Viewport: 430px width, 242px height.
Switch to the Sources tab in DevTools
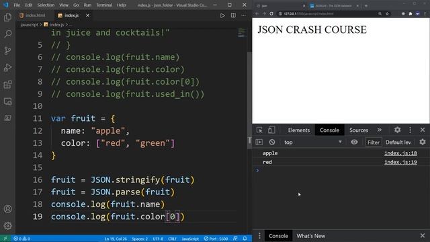(x=358, y=130)
